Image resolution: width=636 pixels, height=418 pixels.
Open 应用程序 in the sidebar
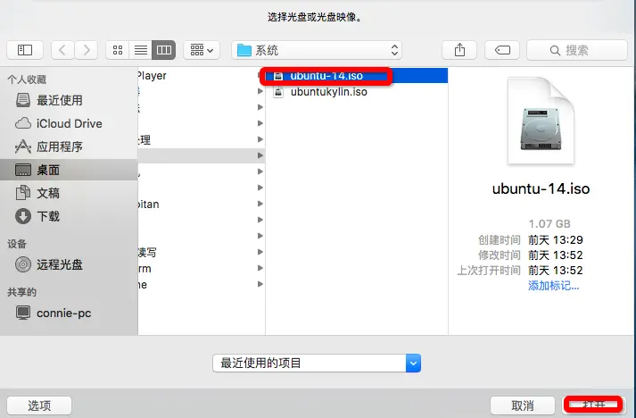pos(69,146)
